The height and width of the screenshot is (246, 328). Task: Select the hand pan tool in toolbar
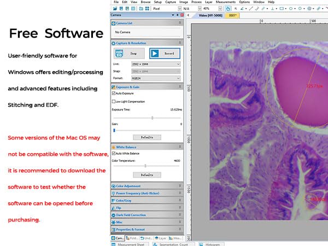click(227, 9)
